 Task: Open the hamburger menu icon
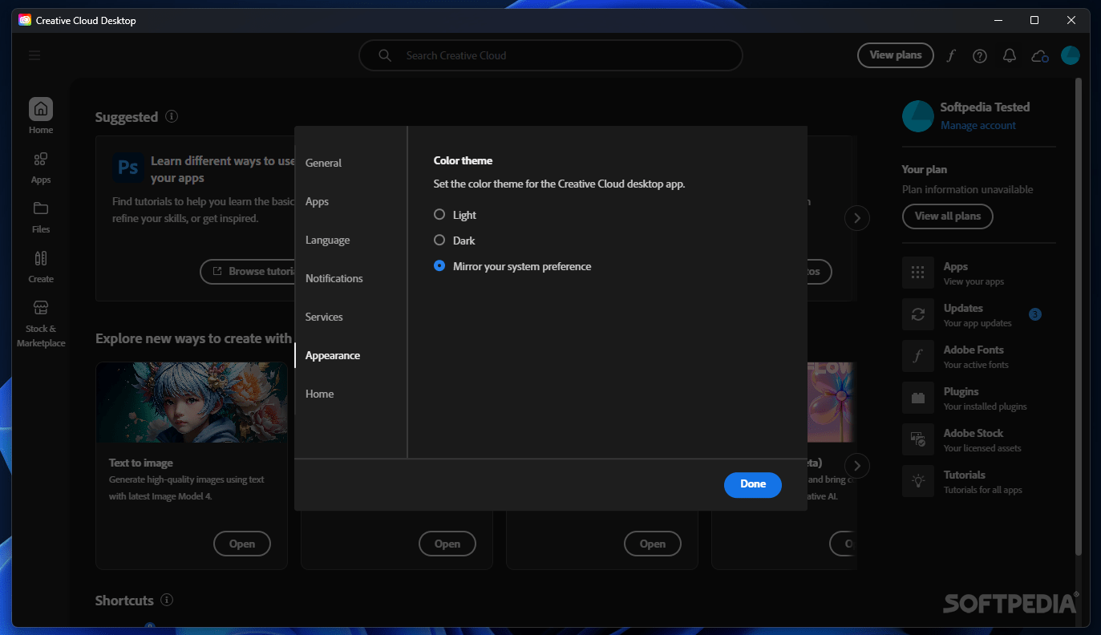34,55
